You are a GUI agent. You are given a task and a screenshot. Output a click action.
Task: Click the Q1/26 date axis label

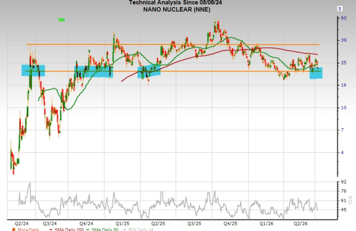click(x=266, y=224)
